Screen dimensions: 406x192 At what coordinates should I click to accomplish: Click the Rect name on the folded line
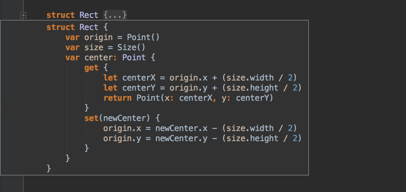[x=89, y=15]
